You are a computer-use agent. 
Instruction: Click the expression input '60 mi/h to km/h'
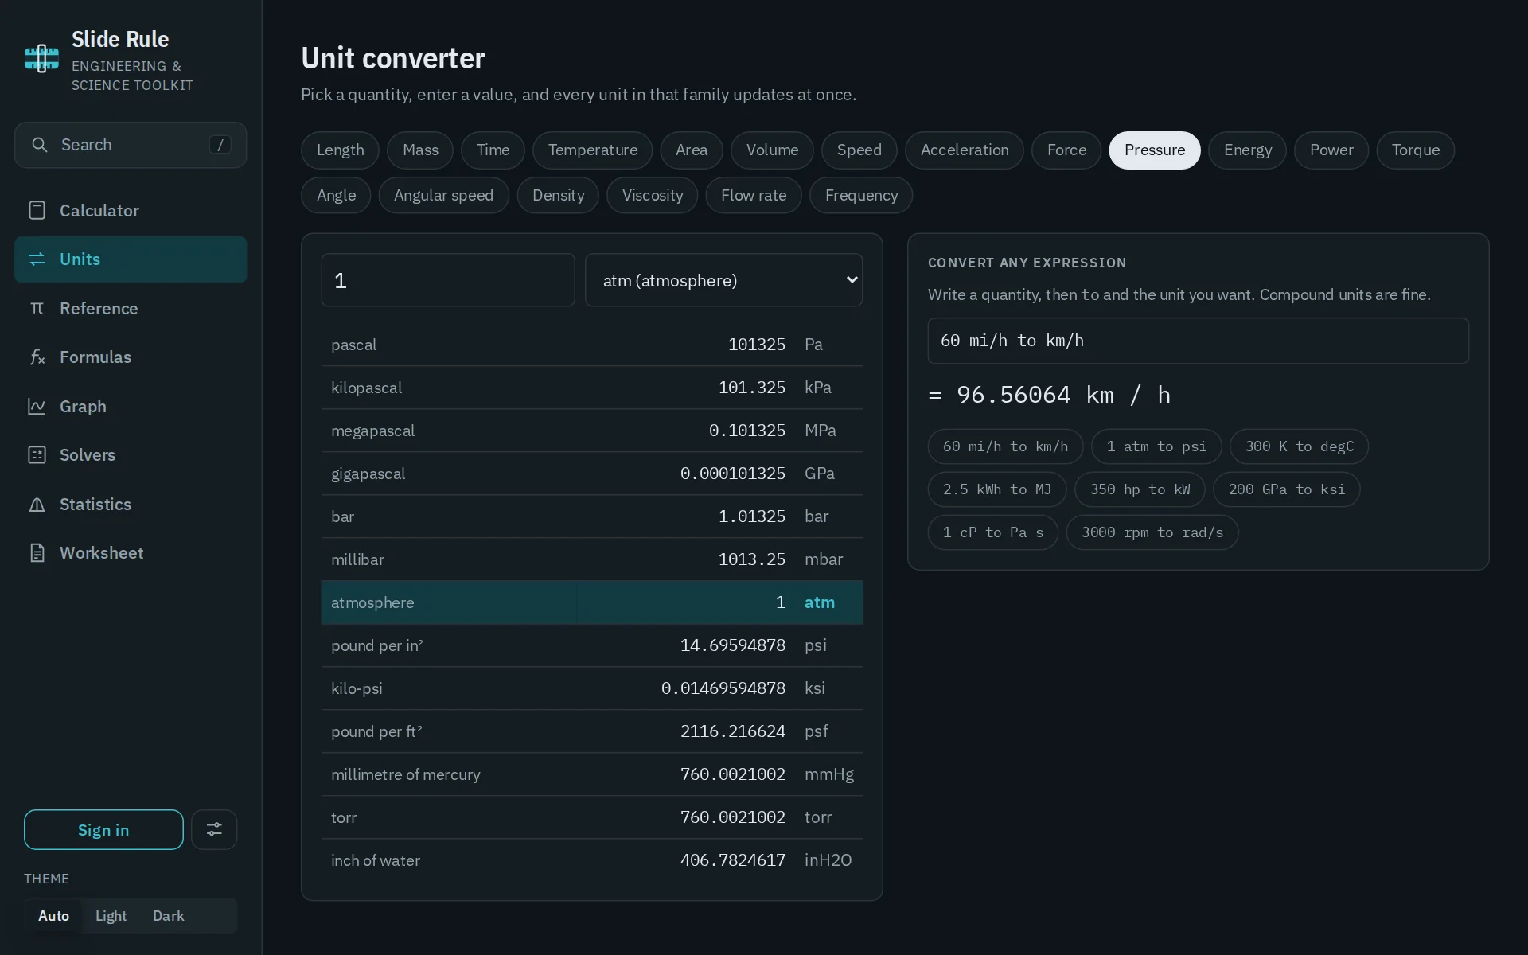coord(1198,341)
